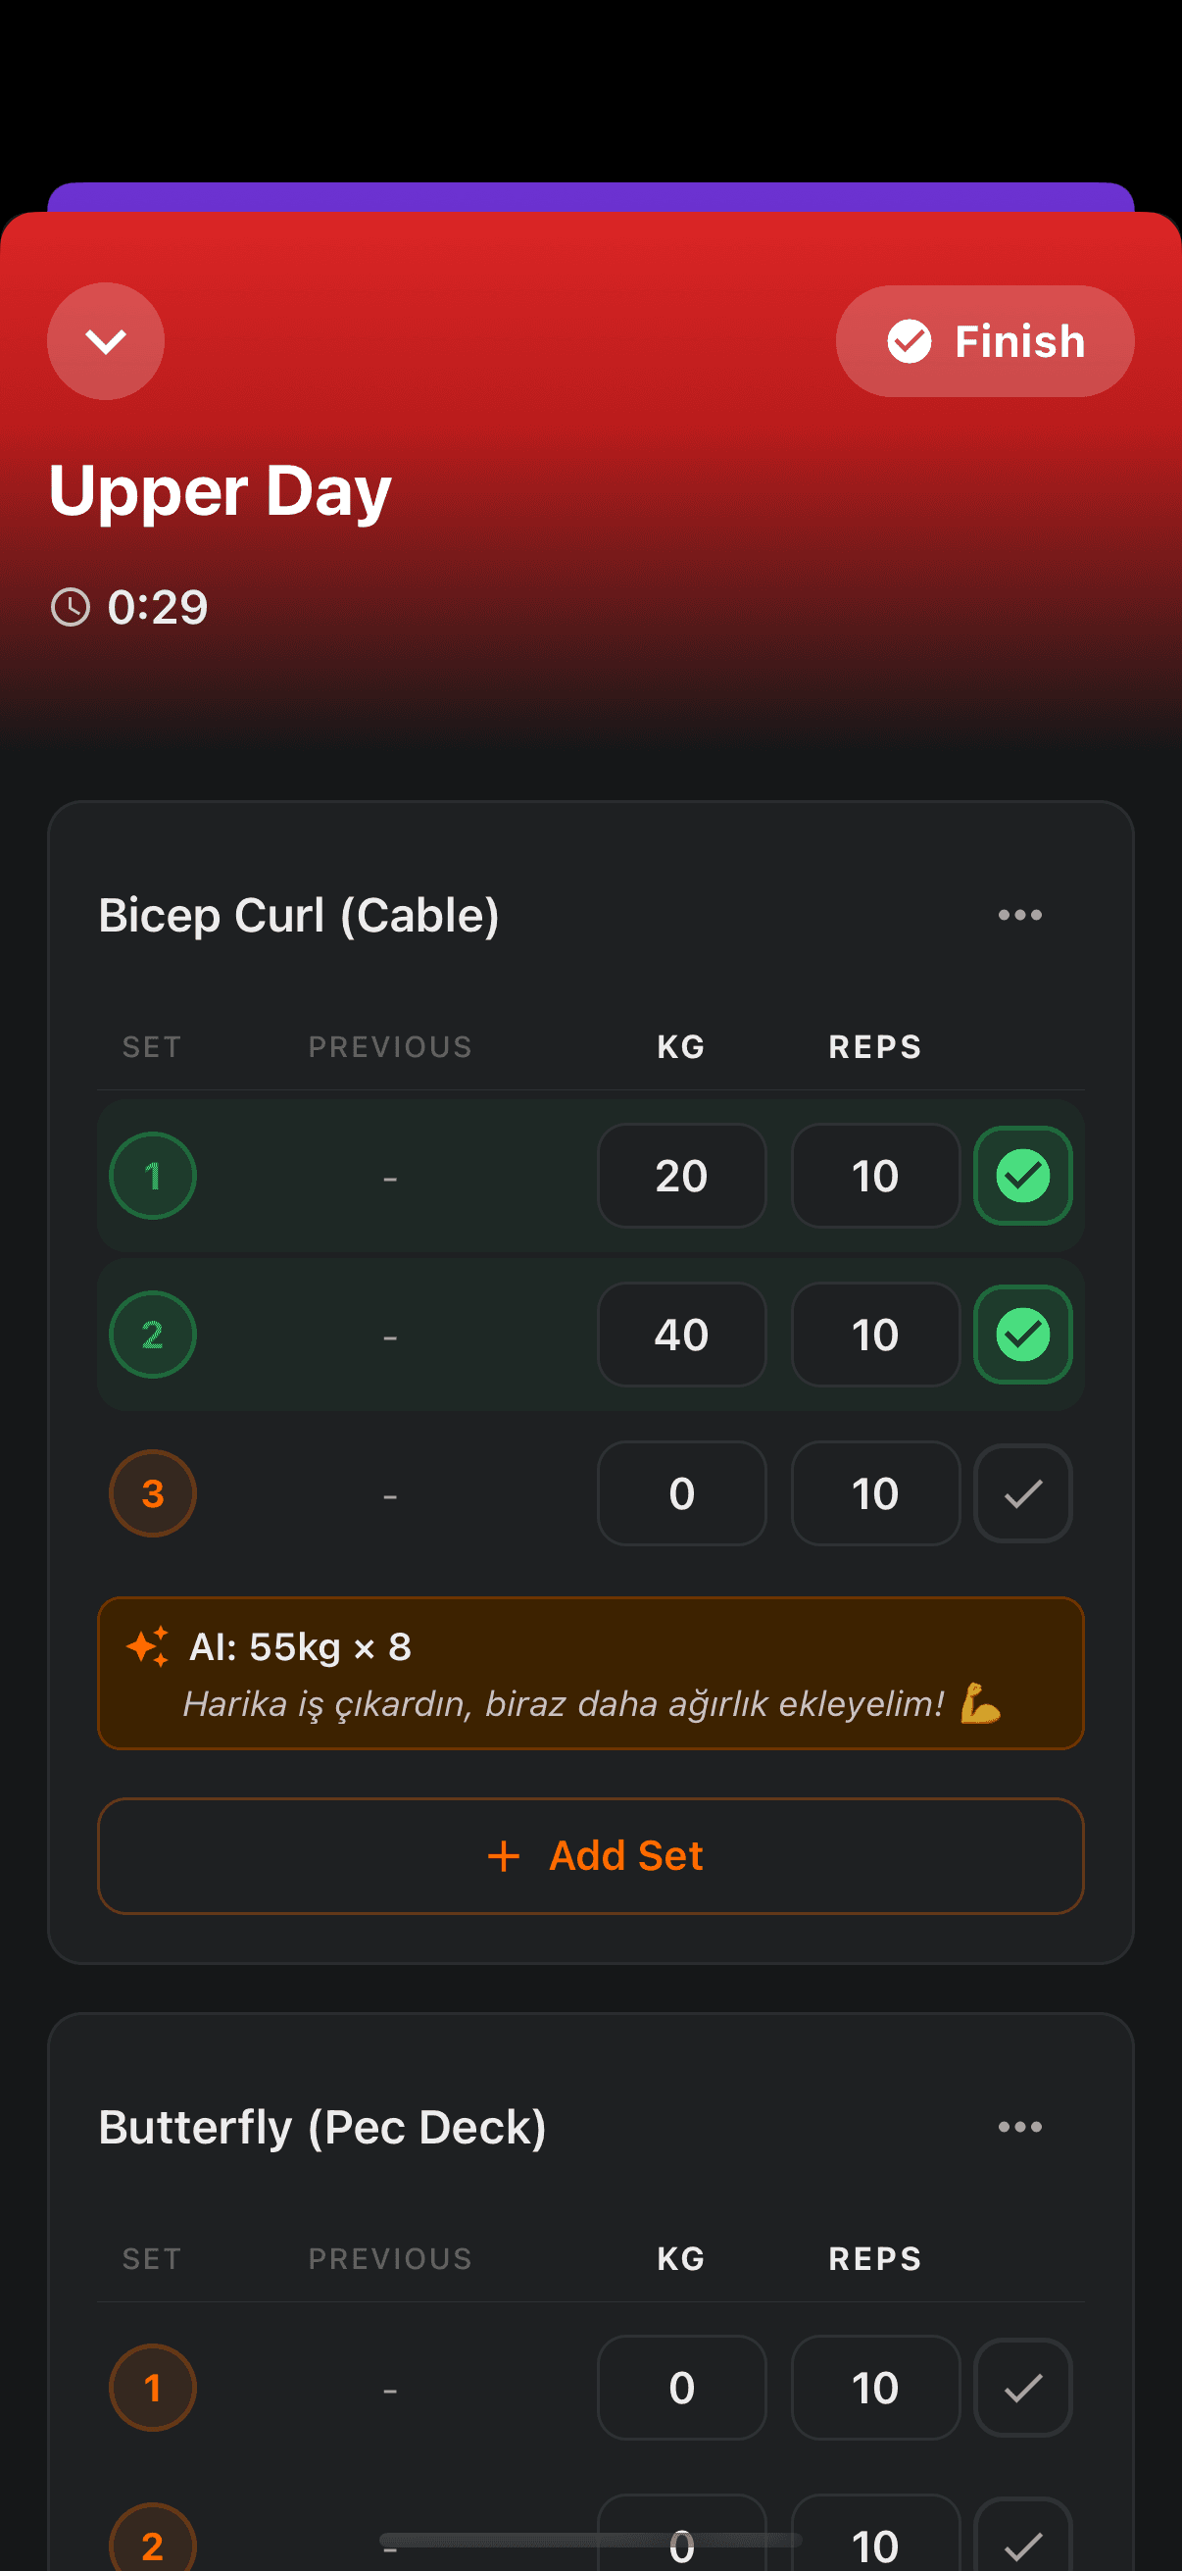Select the Butterfly (Pec Deck) exercise title
The image size is (1182, 2571).
(x=321, y=2126)
